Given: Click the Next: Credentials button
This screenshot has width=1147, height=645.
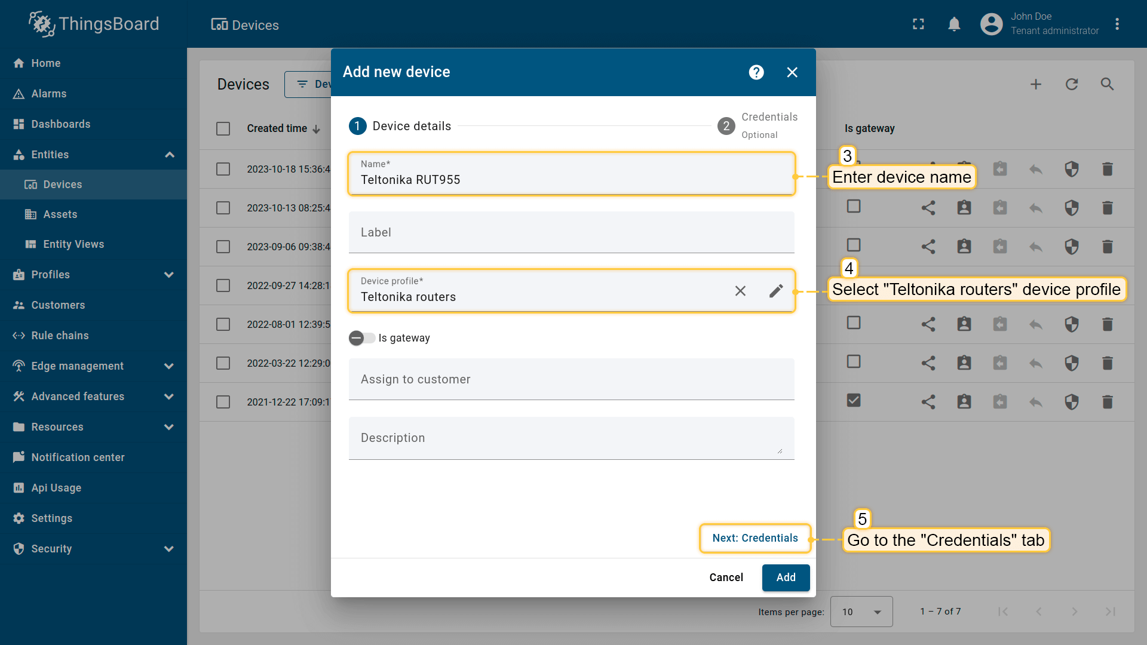Looking at the screenshot, I should click(755, 538).
